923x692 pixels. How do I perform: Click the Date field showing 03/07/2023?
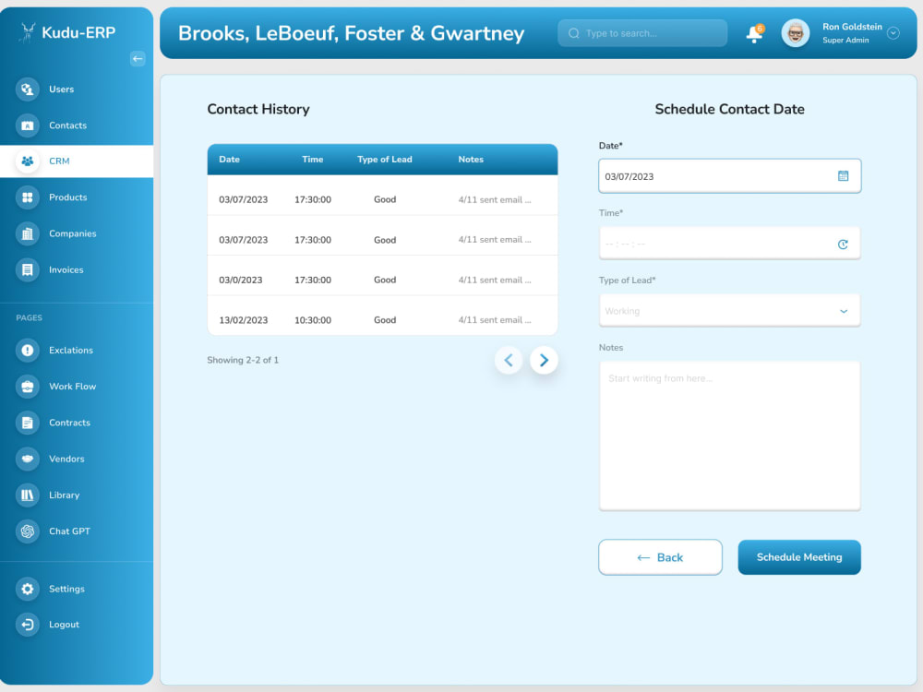[x=729, y=176]
